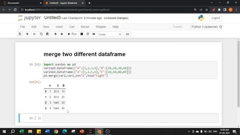Screen dimensions: 240x135
Task: Open the Windows Start menu
Action: [4, 132]
